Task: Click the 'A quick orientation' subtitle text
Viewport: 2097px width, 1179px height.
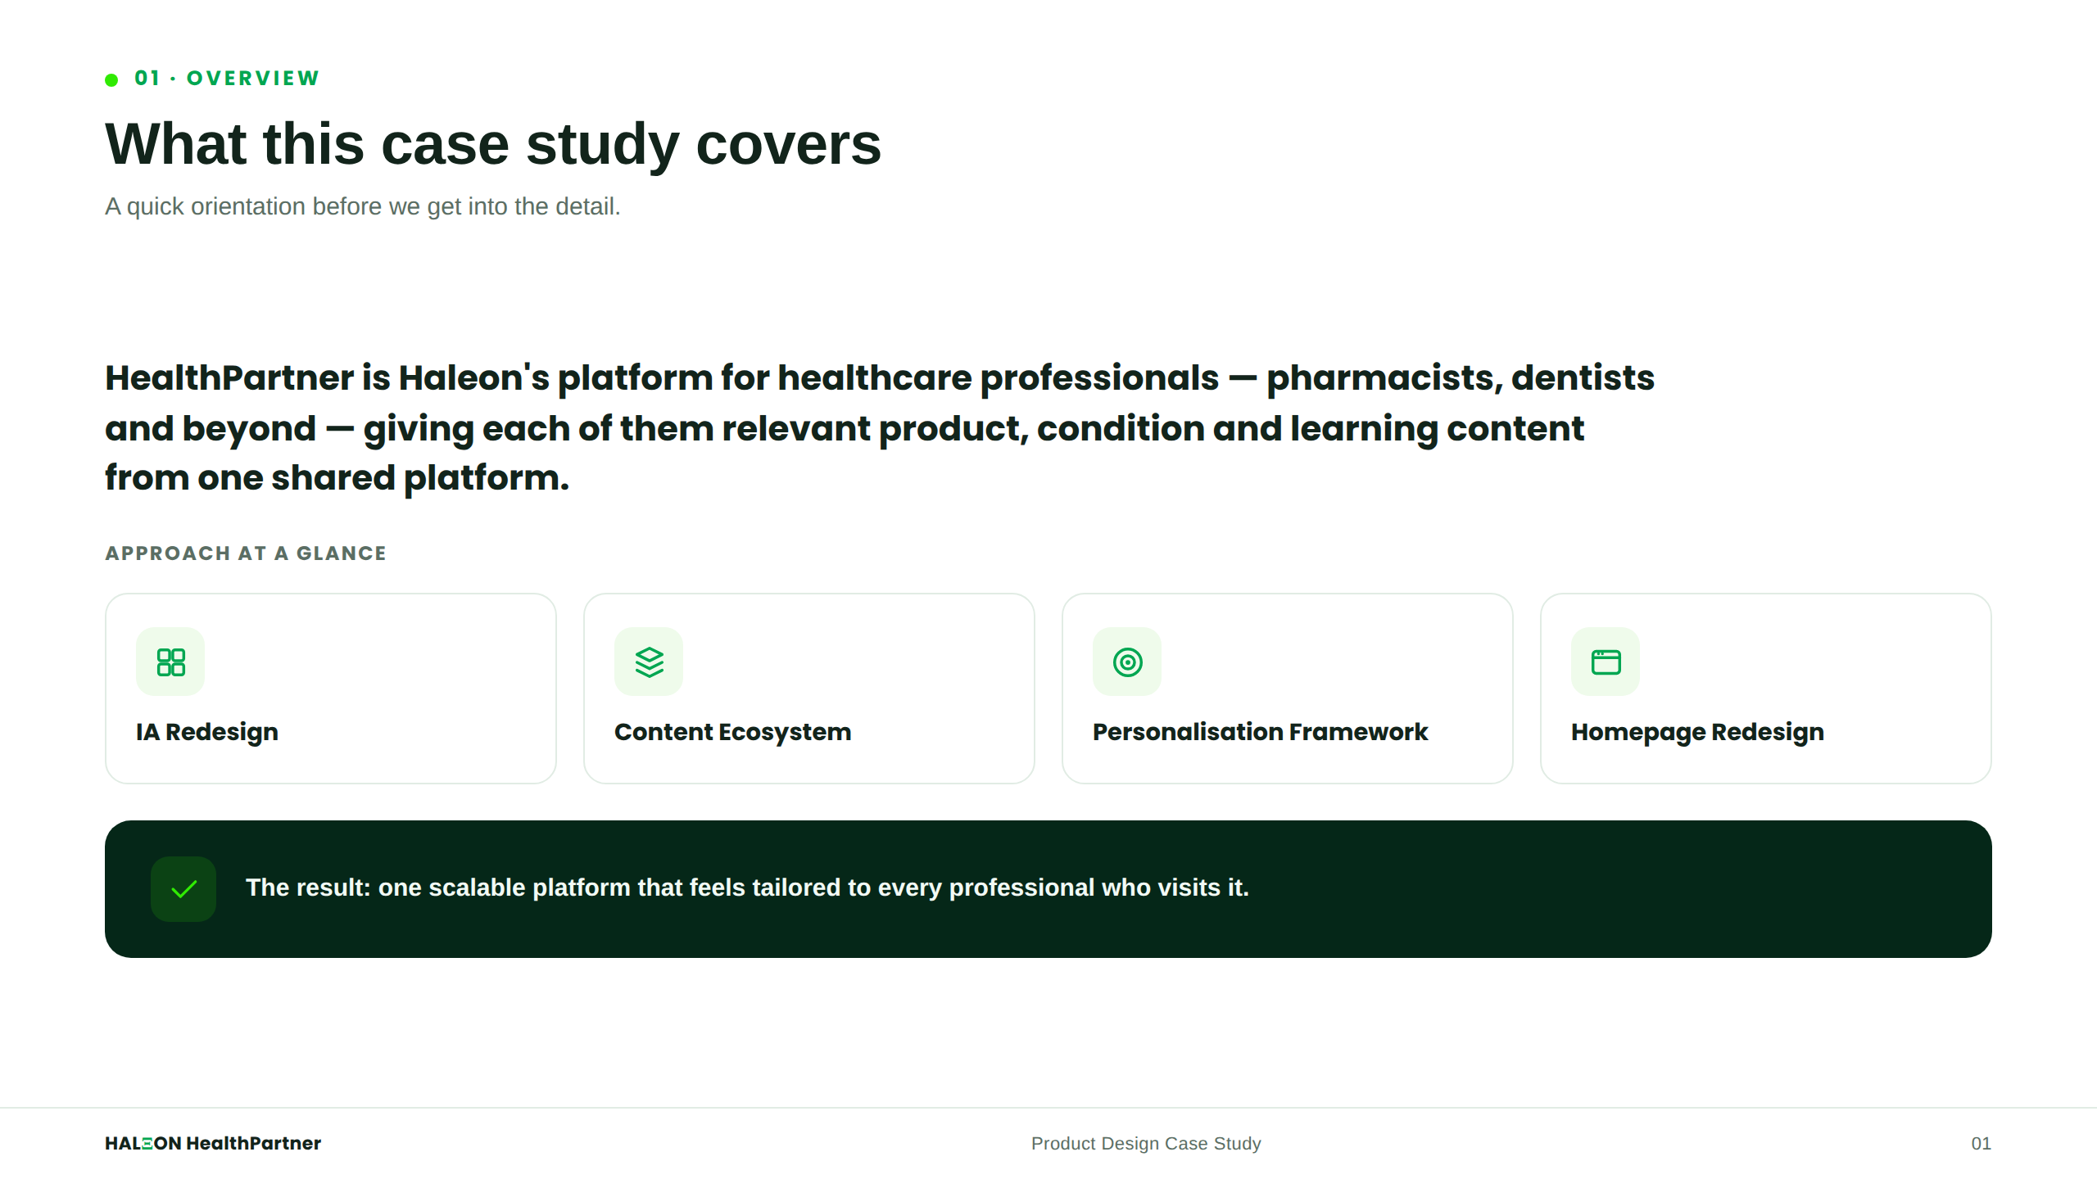Action: (363, 206)
